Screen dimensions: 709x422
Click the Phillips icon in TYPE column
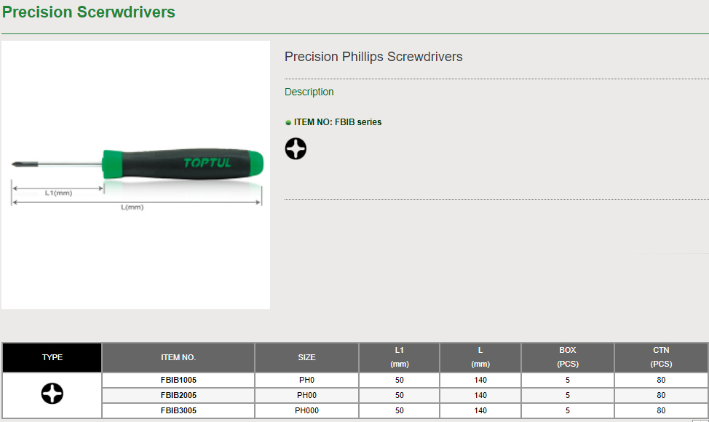(52, 394)
